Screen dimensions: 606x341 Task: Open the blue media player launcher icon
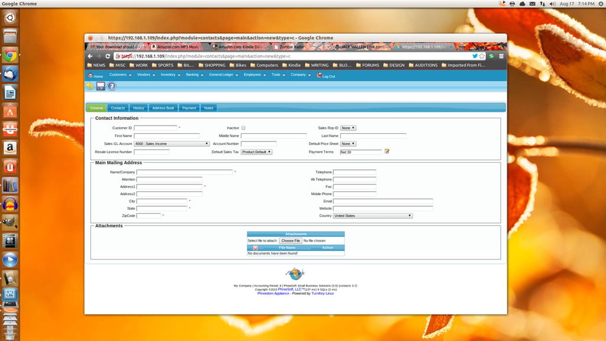point(10,260)
